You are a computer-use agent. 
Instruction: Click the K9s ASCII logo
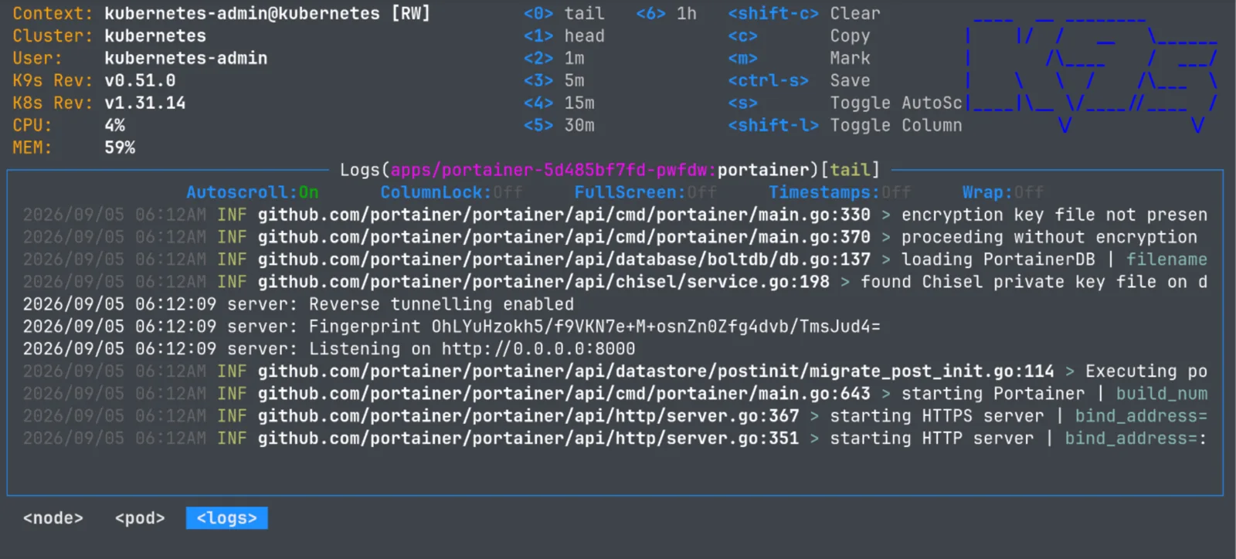coord(1092,74)
